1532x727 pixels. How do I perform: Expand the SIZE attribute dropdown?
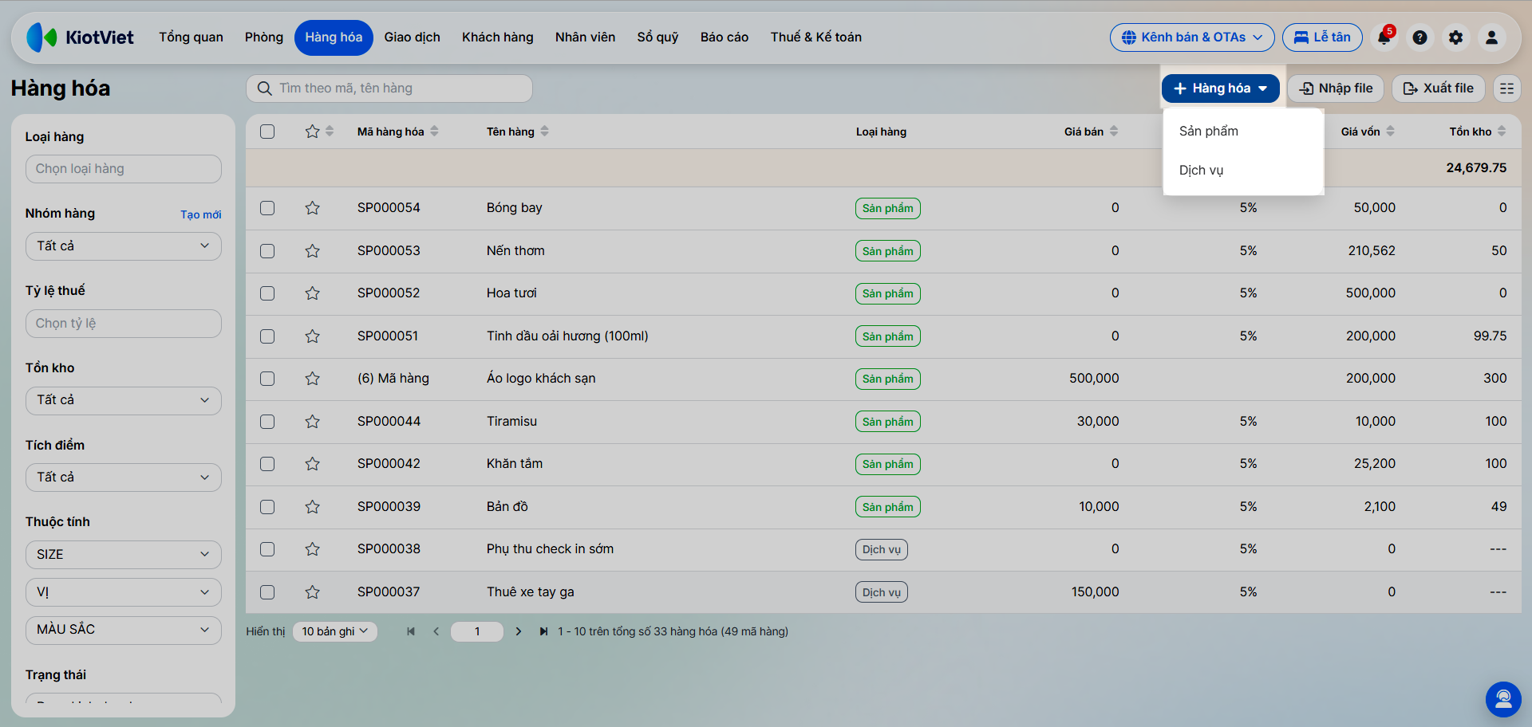(124, 555)
